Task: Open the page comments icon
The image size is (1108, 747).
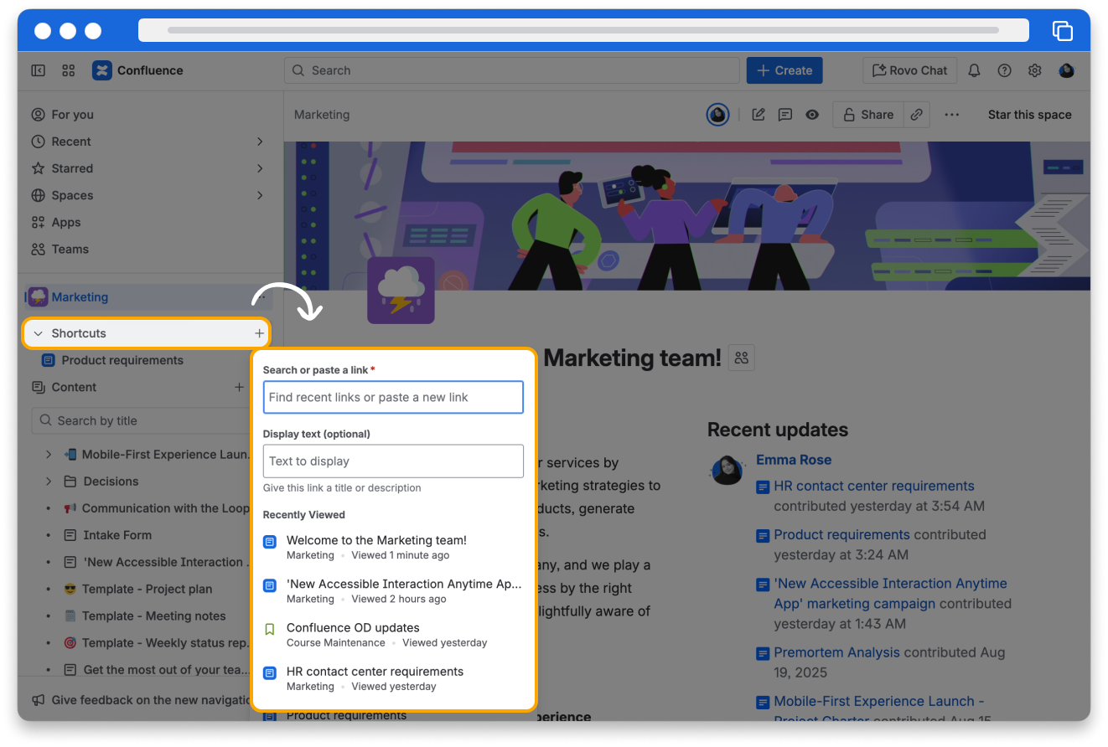Action: coord(785,115)
